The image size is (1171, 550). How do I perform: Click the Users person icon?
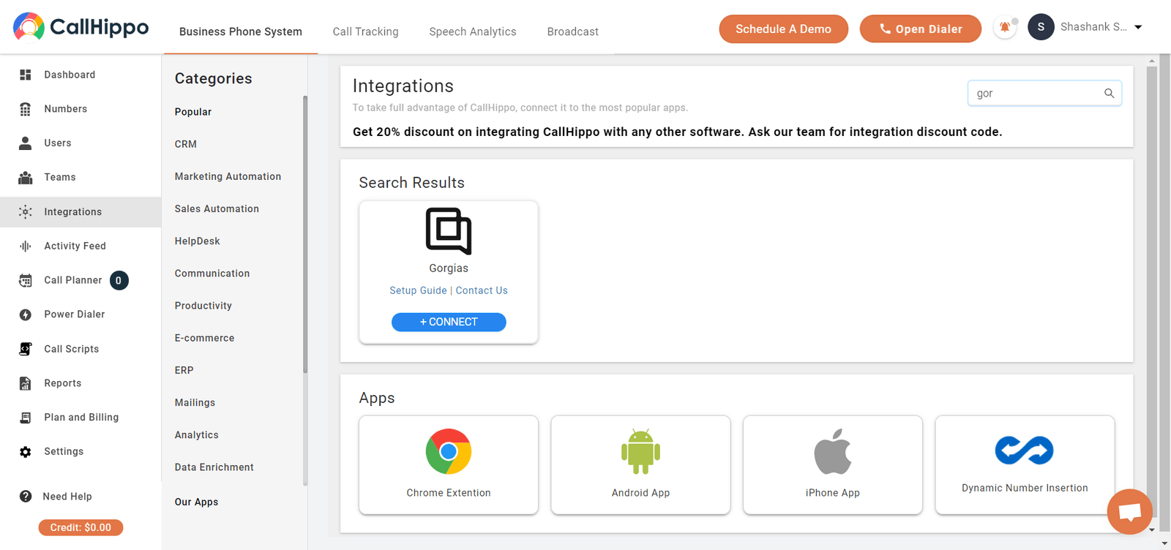(x=26, y=143)
